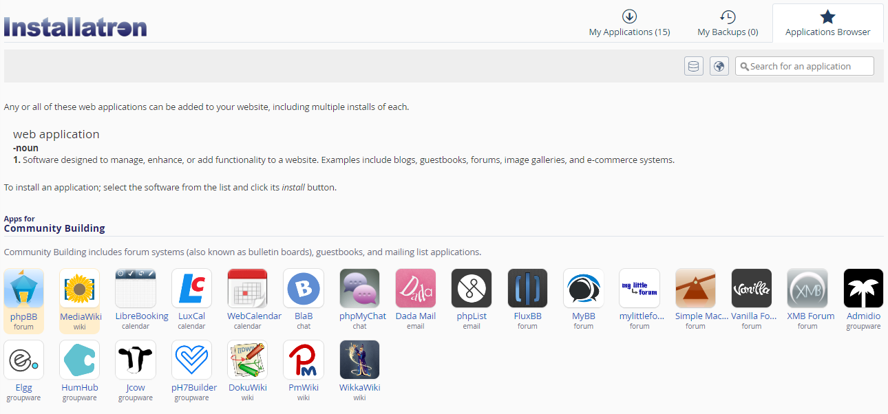The width and height of the screenshot is (888, 414).
Task: Select the Applications Browser tab
Action: 828,23
